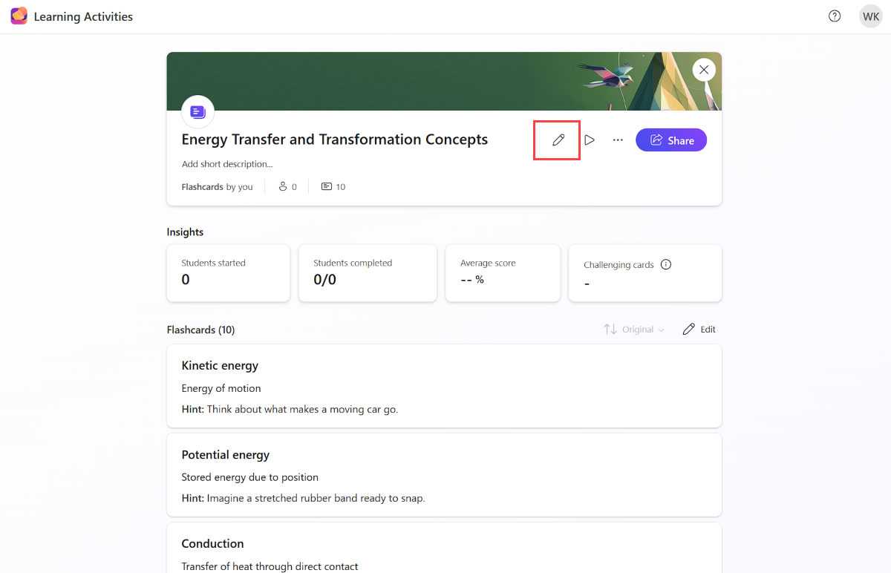Click the hint about a moving car
Viewport: 891px width, 573px height.
click(290, 409)
